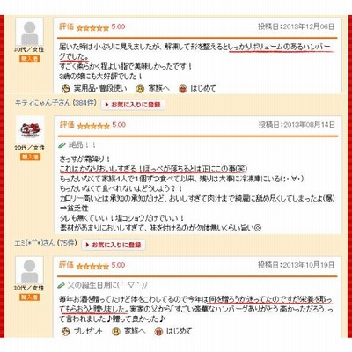The height and width of the screenshot is (352, 352).
Task: Click the first reviewer's grey avatar
Action: click(29, 32)
